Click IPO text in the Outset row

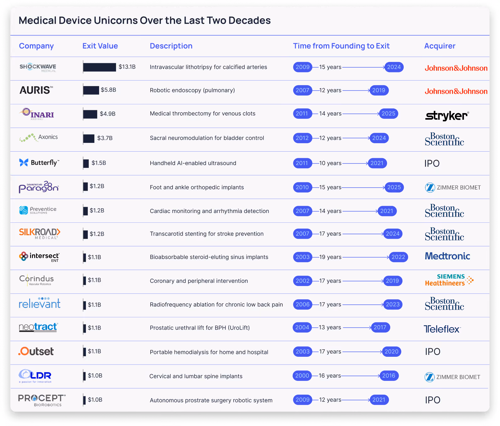[433, 352]
